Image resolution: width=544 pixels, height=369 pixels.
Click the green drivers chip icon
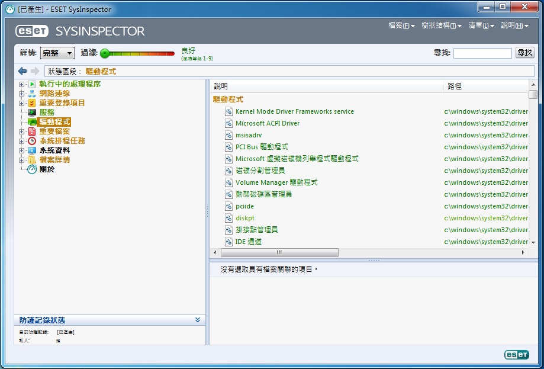pyautogui.click(x=32, y=122)
